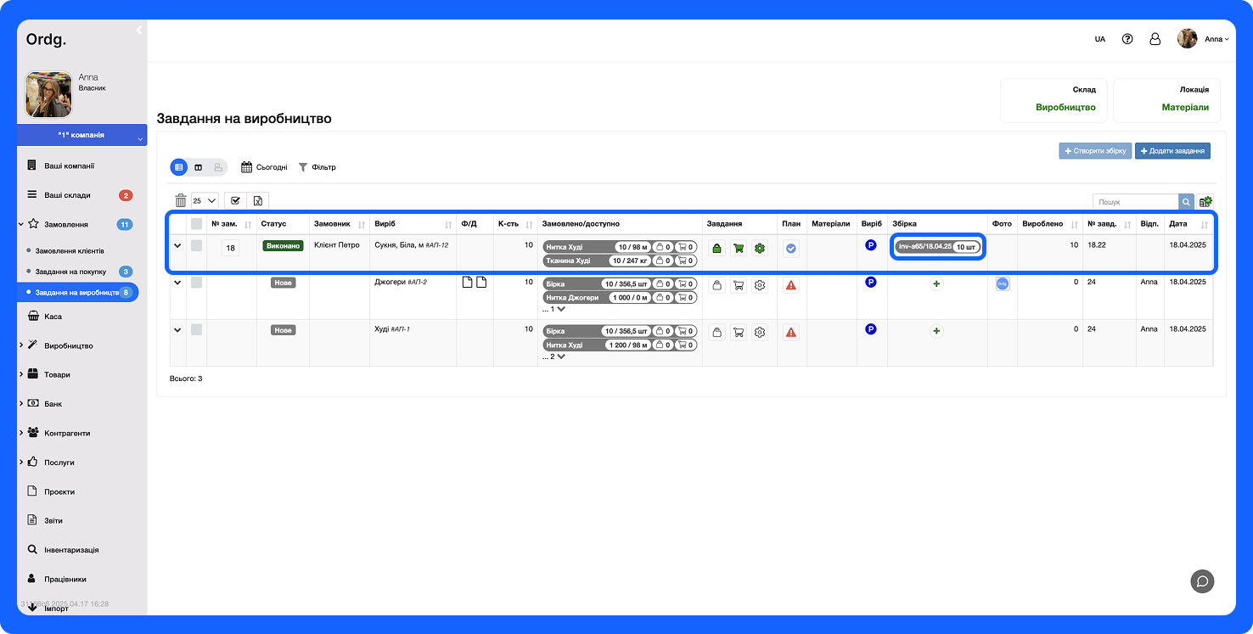Click green plus in Худі row Збірка
Screen dimensions: 1253x634
(x=936, y=331)
